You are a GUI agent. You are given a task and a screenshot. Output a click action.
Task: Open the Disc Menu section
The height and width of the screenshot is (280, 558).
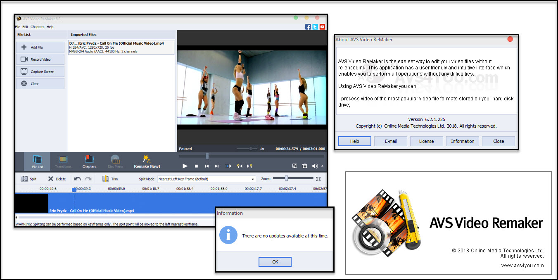coord(115,161)
